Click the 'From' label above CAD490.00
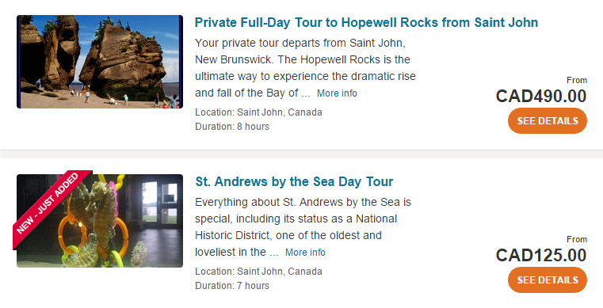This screenshot has width=603, height=308. coord(577,80)
